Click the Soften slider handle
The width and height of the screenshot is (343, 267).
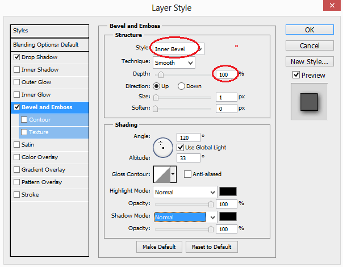tap(155, 109)
